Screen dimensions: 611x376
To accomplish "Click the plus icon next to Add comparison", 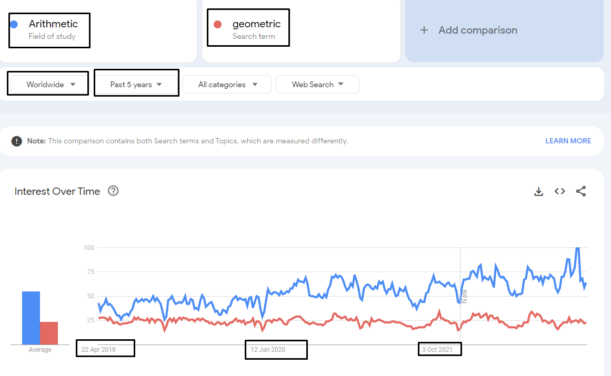I will (x=424, y=30).
